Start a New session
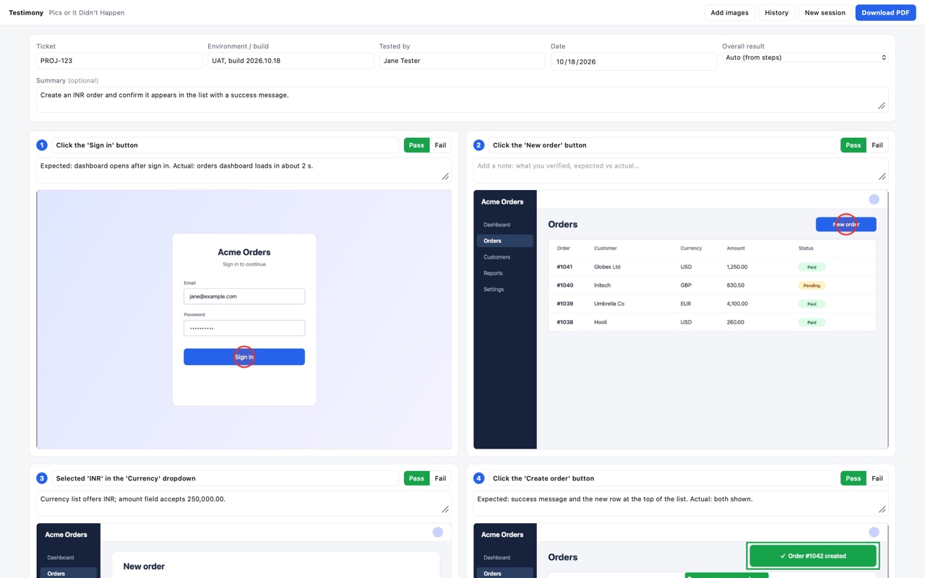Image resolution: width=925 pixels, height=578 pixels. (x=825, y=12)
